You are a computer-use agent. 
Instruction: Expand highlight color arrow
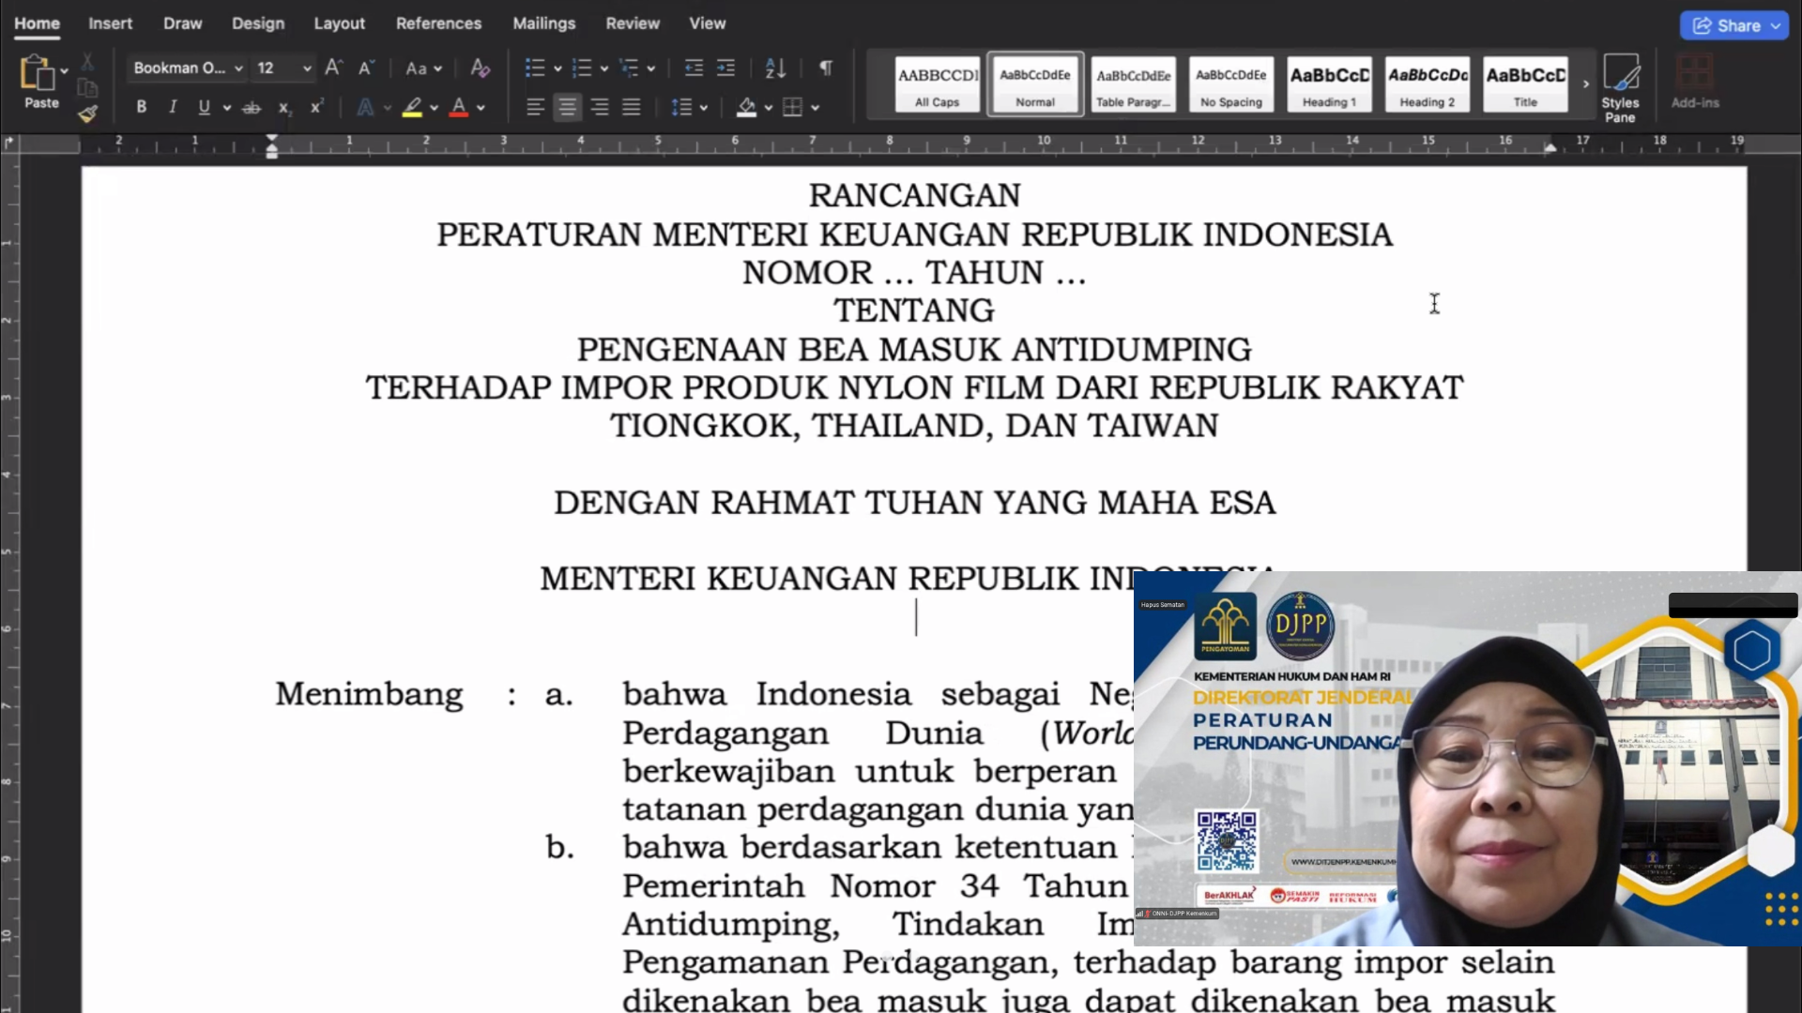pyautogui.click(x=434, y=108)
